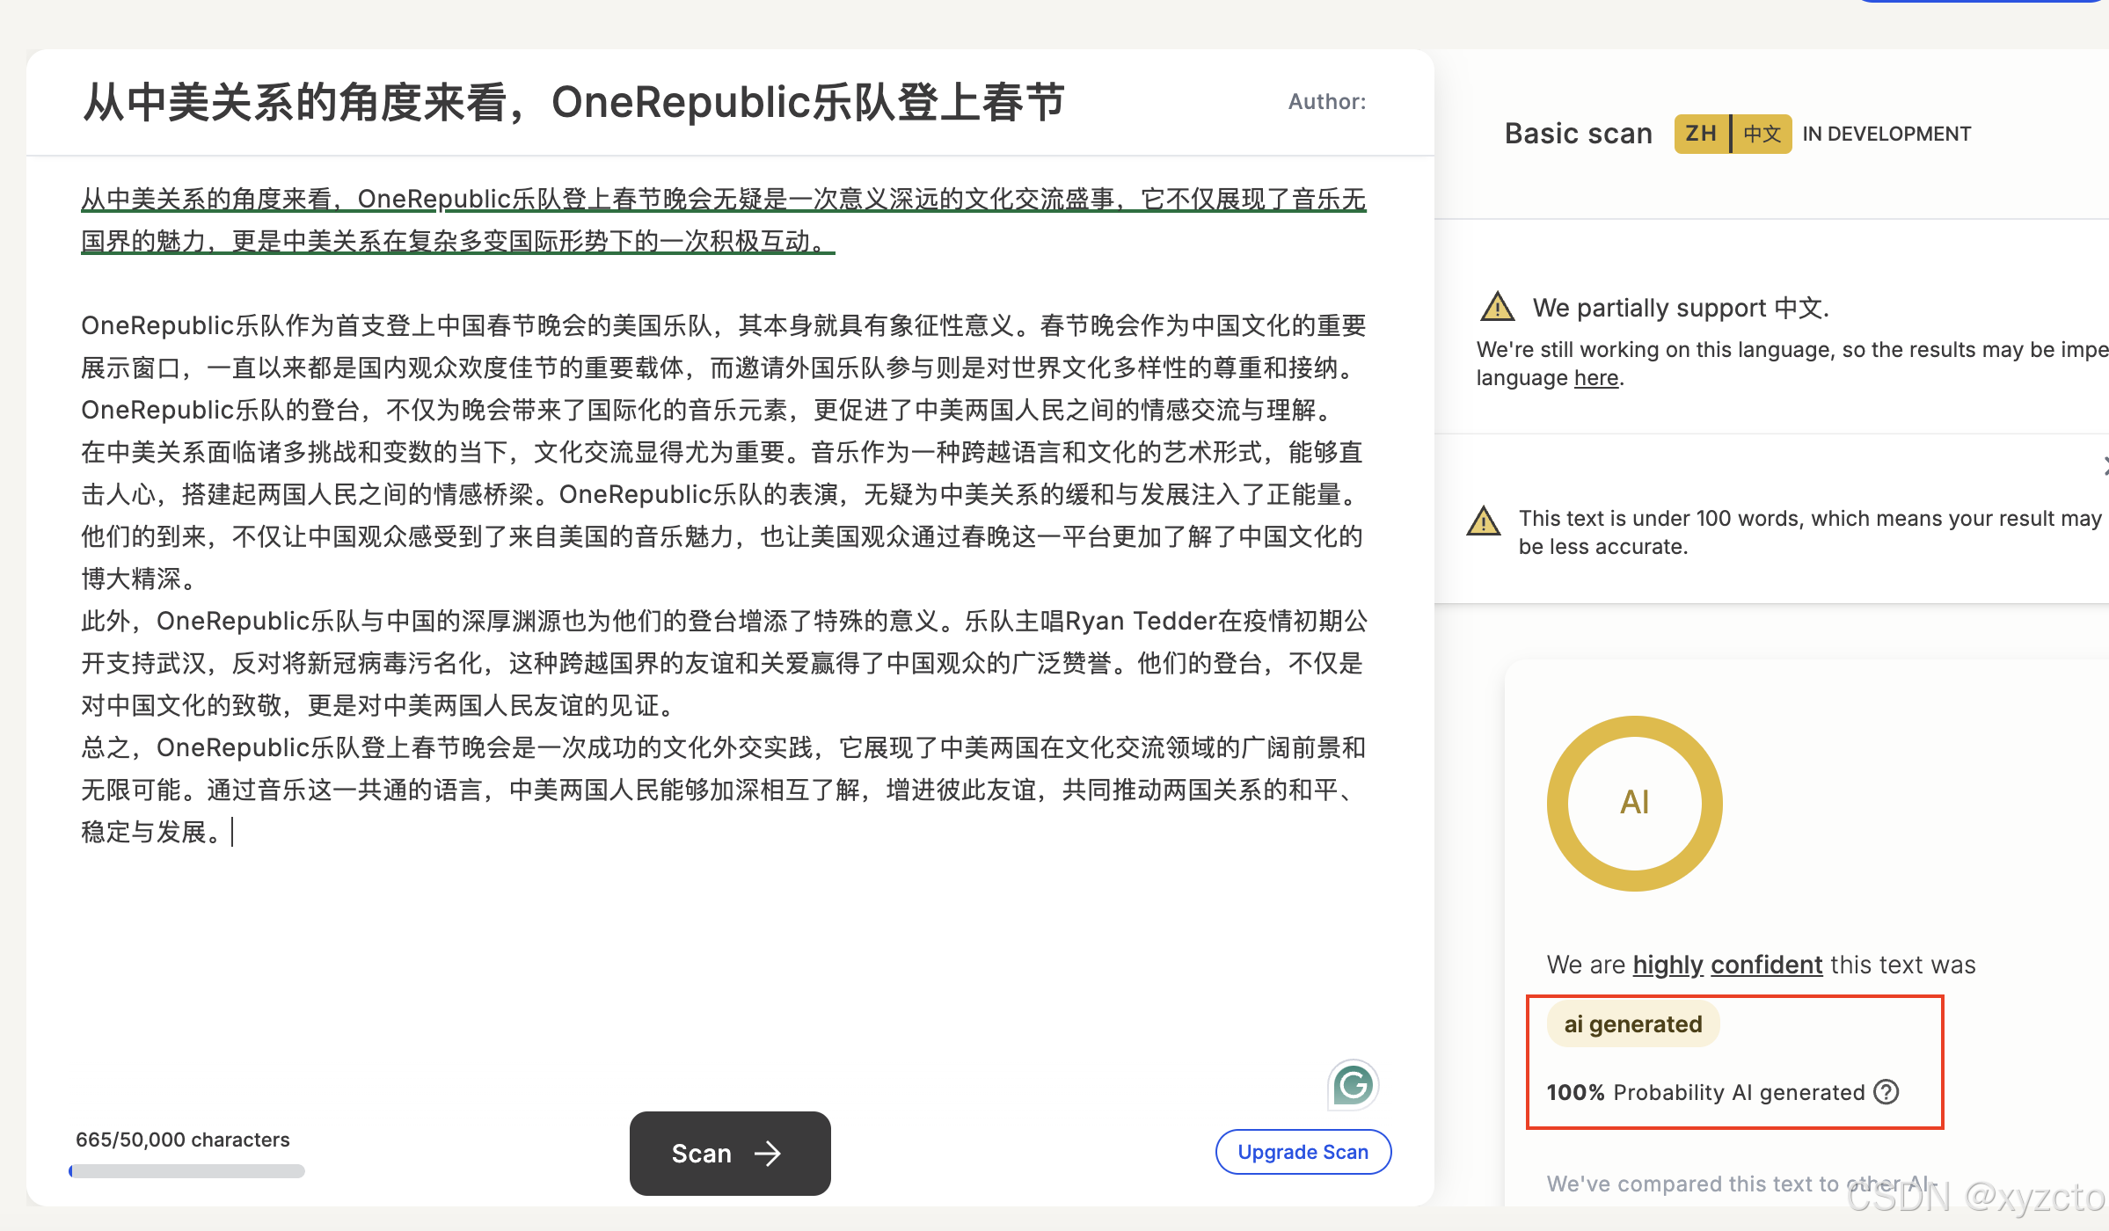Screen dimensions: 2109x1231
Task: Click the Author field
Action: pyautogui.click(x=1326, y=102)
